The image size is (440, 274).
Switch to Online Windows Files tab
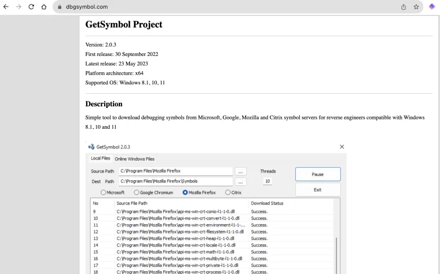(134, 158)
